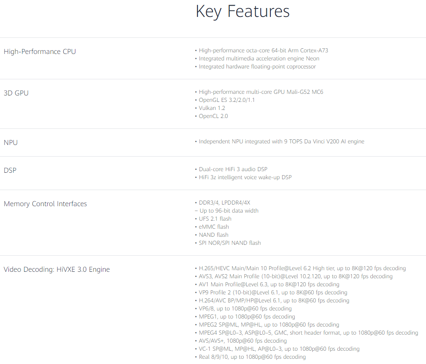Click the acceleration engine Neon line
Image resolution: width=426 pixels, height=364 pixels.
[259, 58]
